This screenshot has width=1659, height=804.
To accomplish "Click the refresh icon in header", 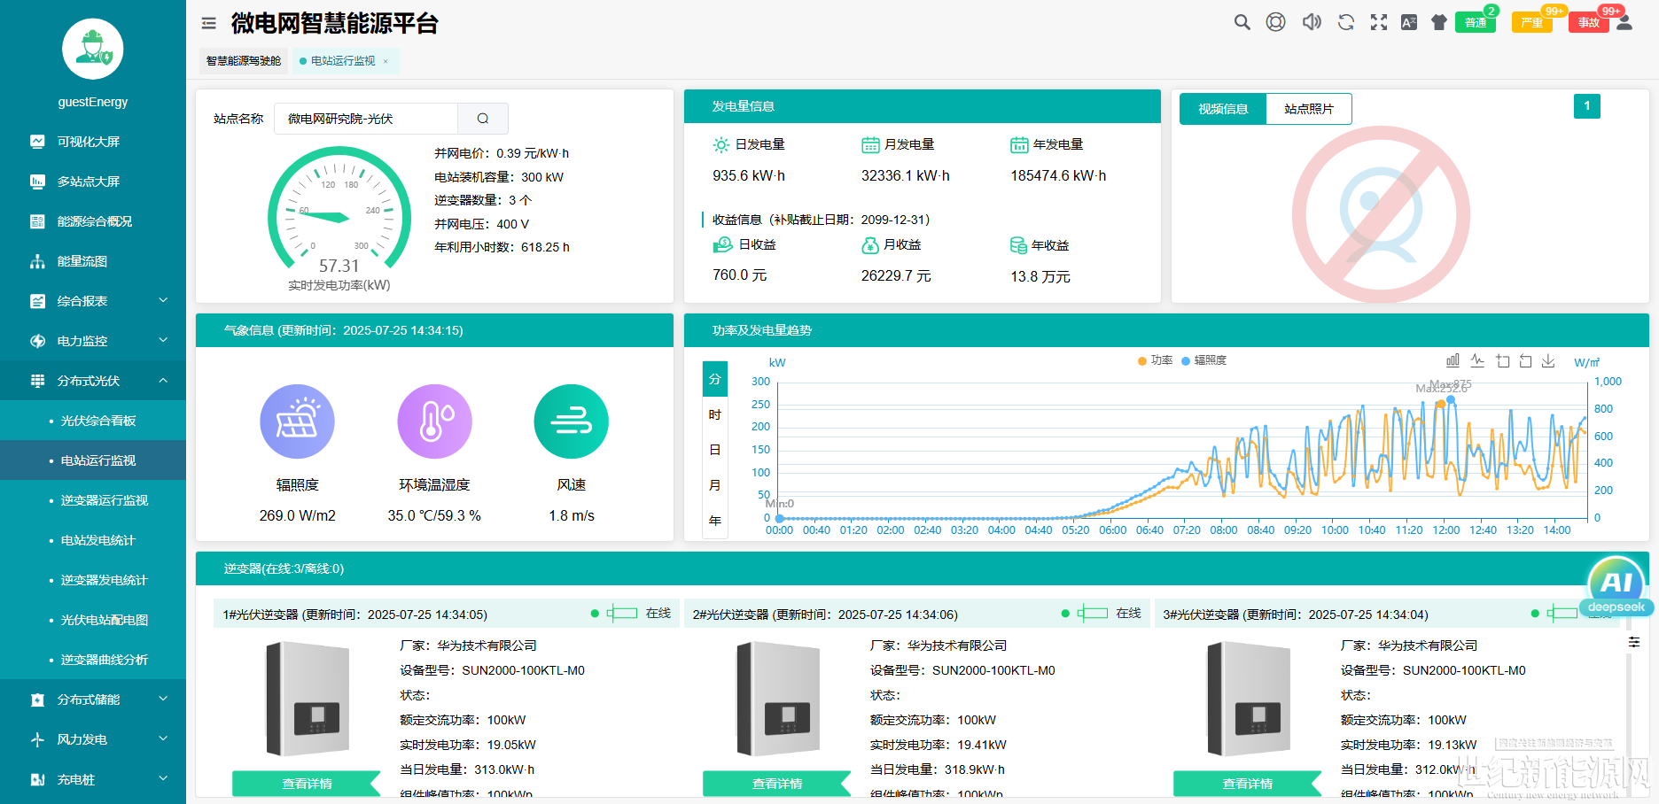I will [1345, 22].
